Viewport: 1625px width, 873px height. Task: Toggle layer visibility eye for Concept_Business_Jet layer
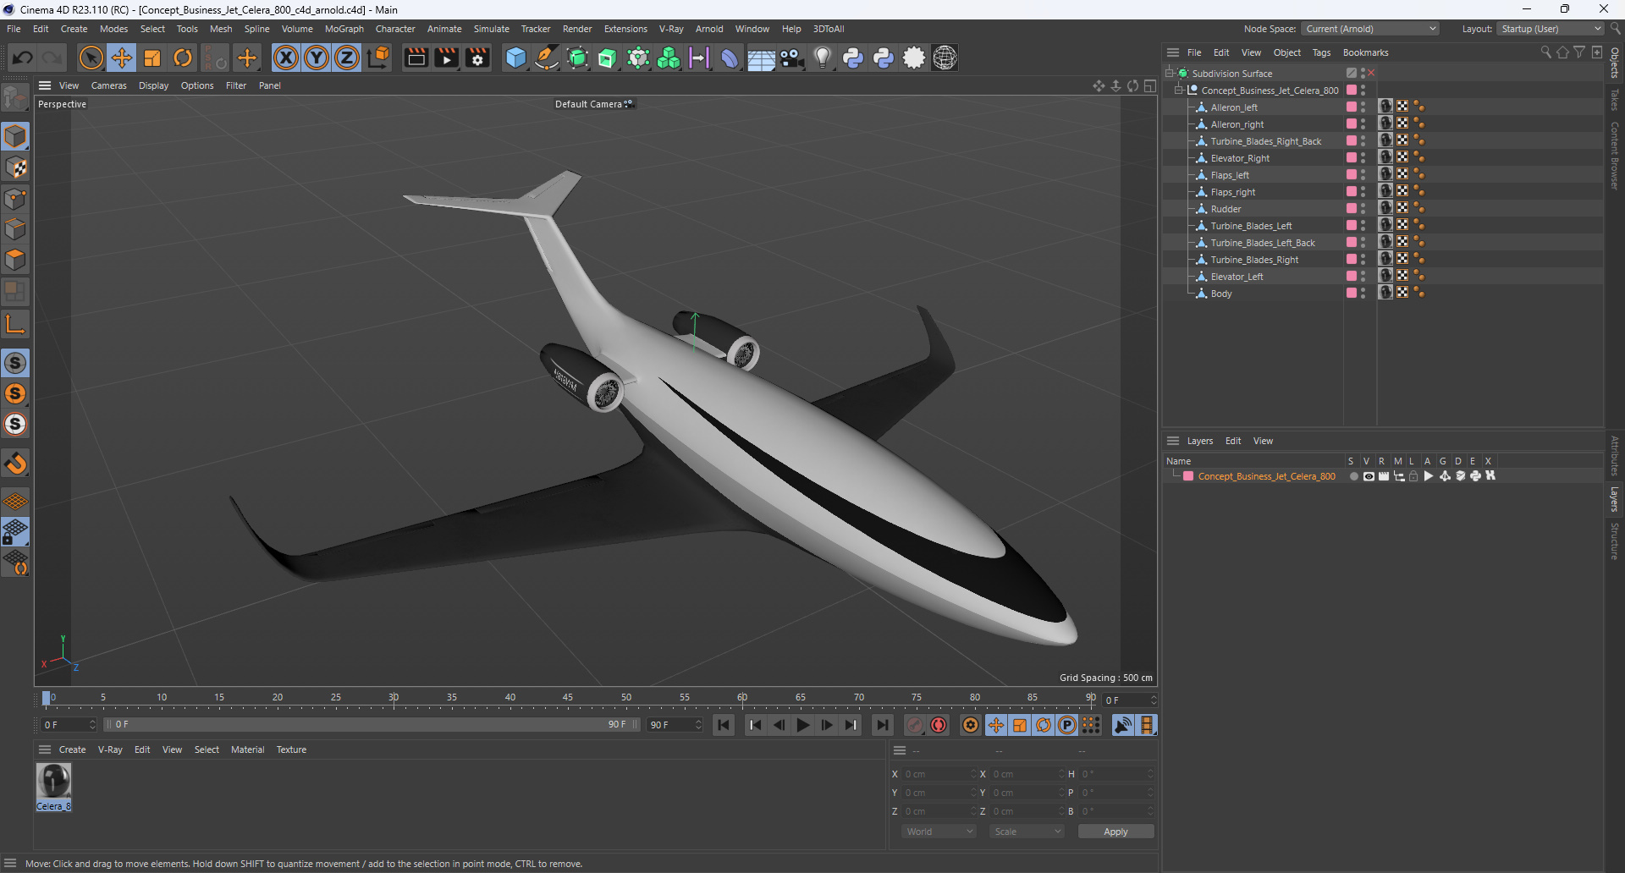coord(1369,476)
